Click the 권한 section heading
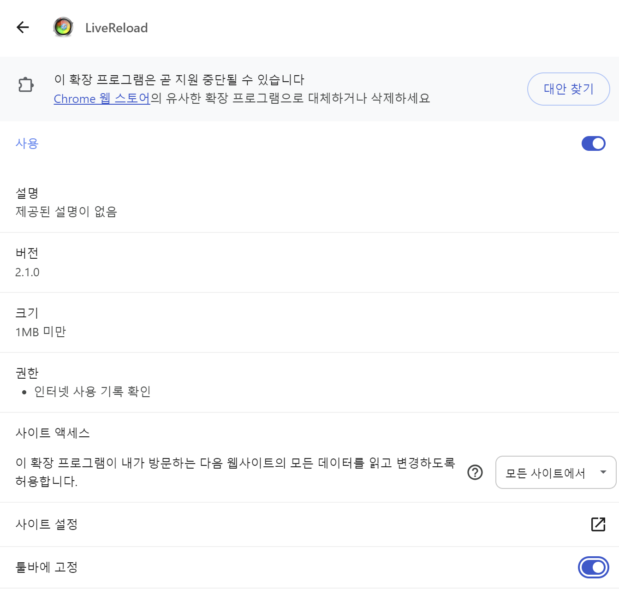619x589 pixels. [27, 373]
